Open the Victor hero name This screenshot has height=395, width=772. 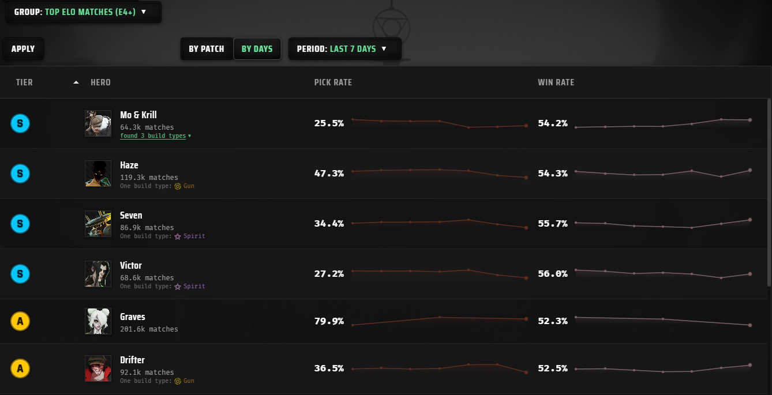coord(131,265)
